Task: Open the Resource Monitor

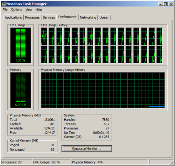Action: pyautogui.click(x=87, y=149)
